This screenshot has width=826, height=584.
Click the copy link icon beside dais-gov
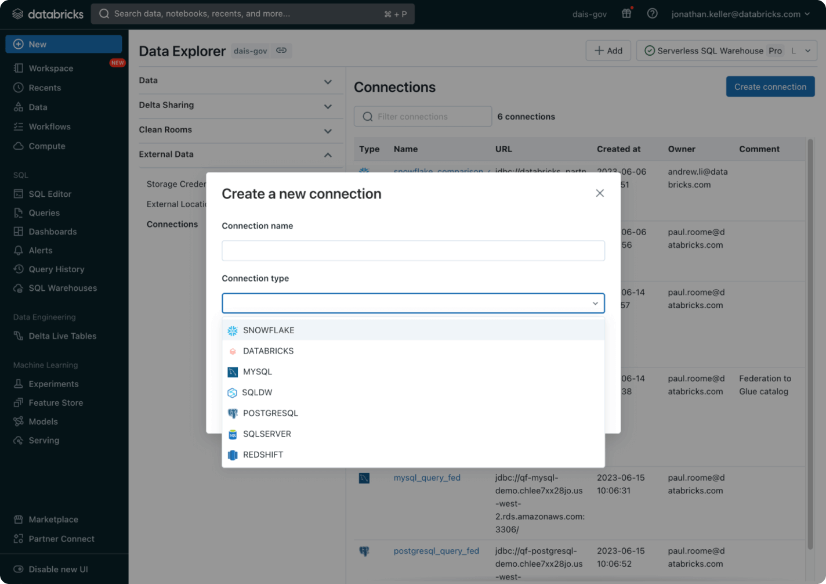[x=281, y=51]
